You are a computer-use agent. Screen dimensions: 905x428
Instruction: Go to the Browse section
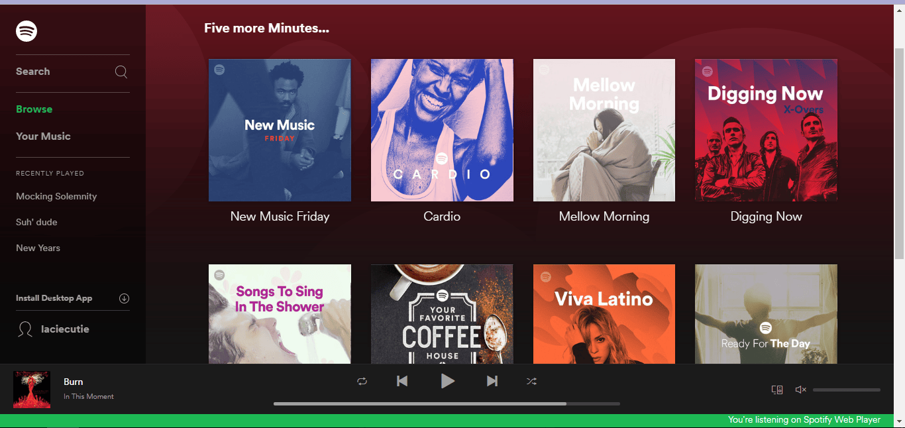coord(34,109)
